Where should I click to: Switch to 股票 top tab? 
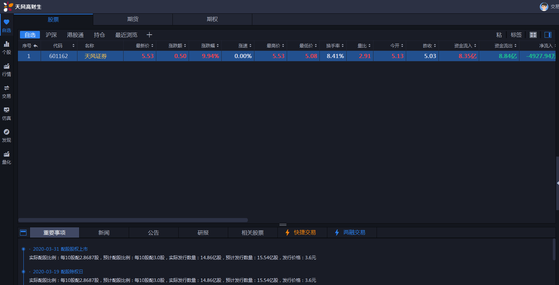pos(53,20)
